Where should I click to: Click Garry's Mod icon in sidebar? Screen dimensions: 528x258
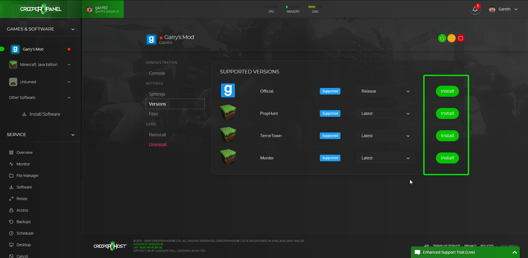click(15, 49)
